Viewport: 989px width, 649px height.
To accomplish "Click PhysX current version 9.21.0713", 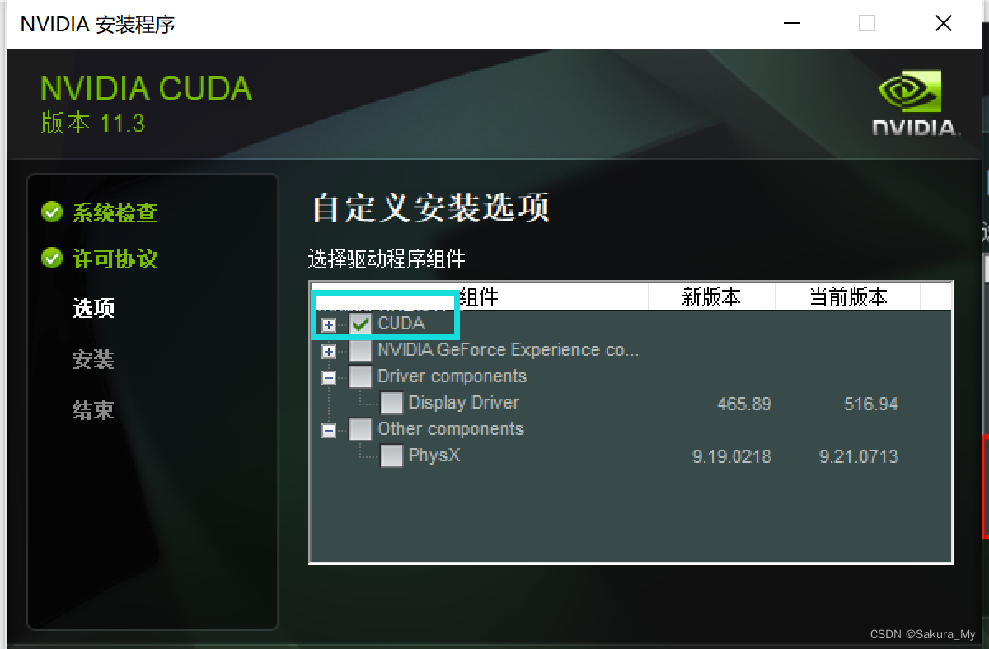I will click(859, 457).
